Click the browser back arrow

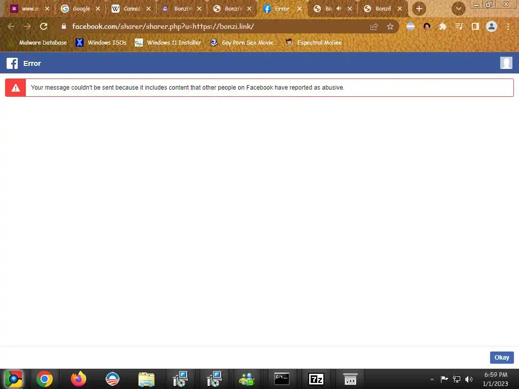(x=11, y=26)
